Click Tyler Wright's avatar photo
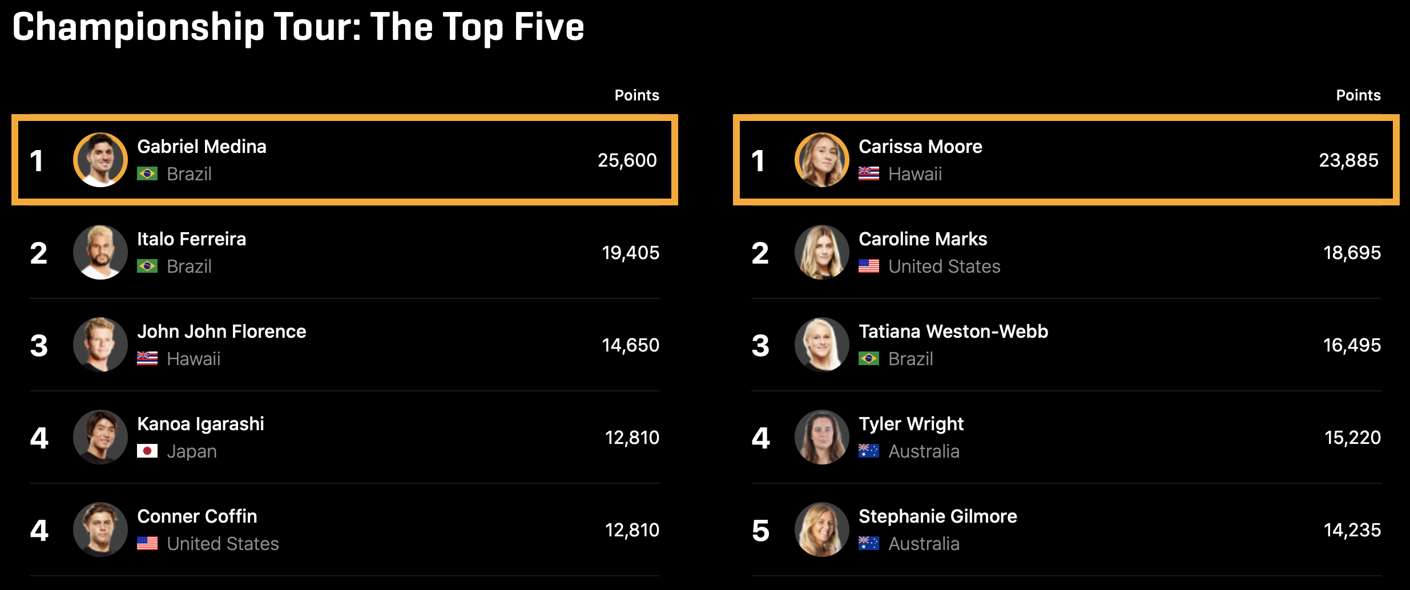Viewport: 1410px width, 590px height. click(822, 437)
